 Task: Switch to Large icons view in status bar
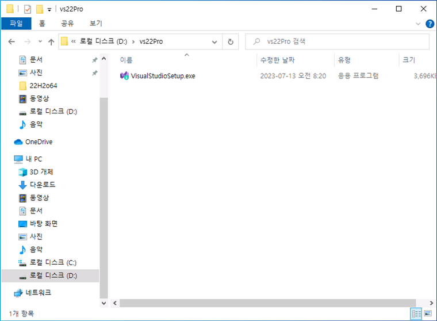(x=428, y=314)
